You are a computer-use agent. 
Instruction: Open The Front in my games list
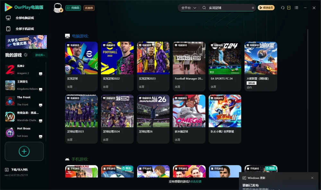tap(24, 101)
